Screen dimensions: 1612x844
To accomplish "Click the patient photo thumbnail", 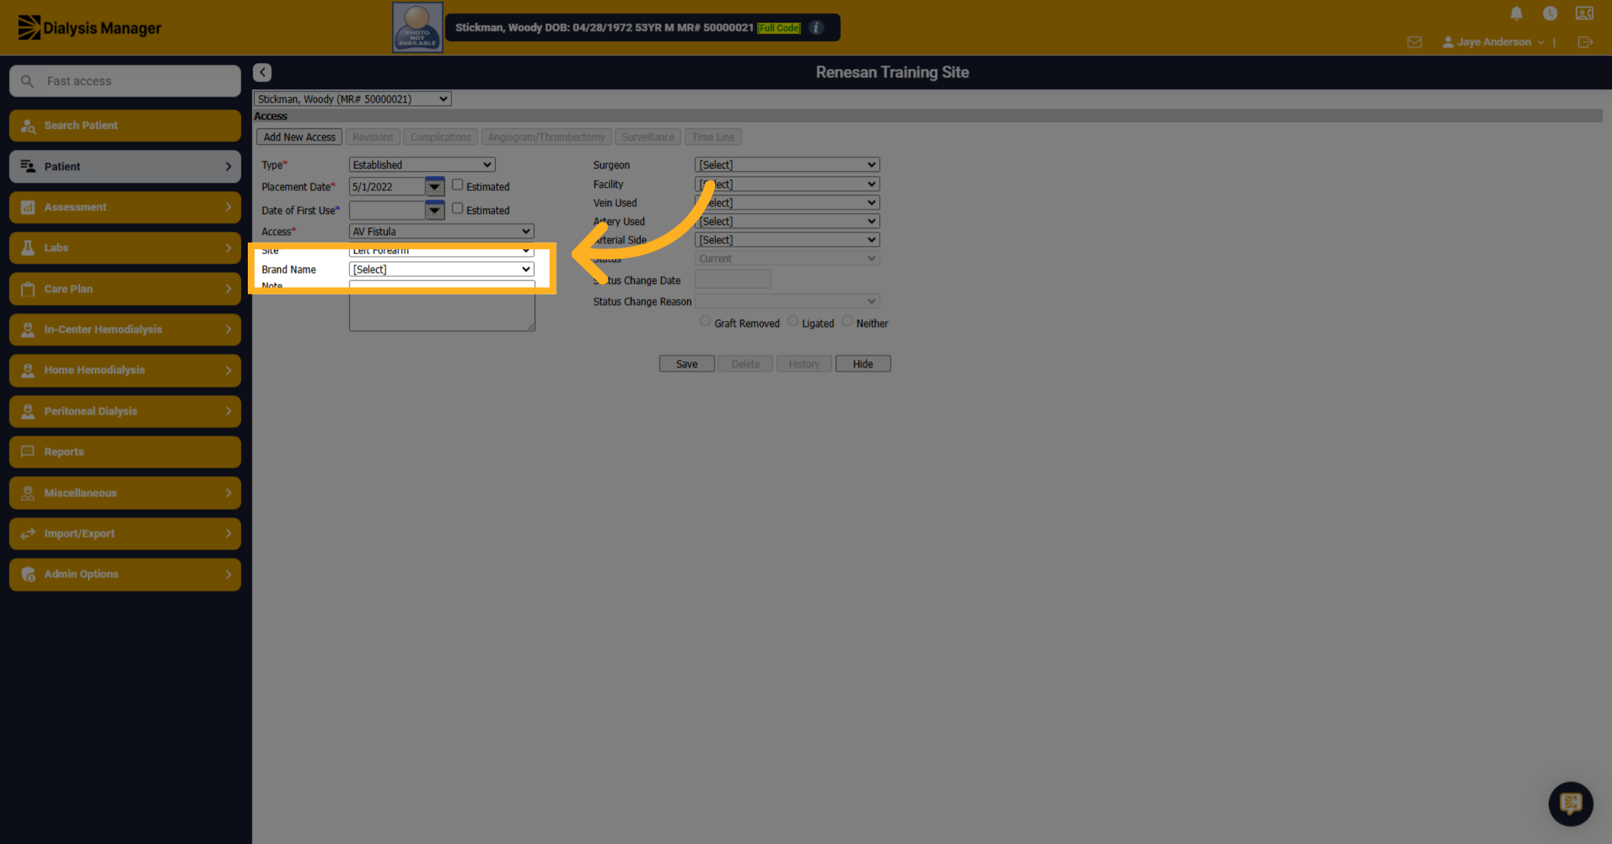I will (x=417, y=28).
